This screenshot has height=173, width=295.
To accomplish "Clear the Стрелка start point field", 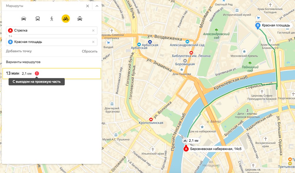I will (x=93, y=31).
